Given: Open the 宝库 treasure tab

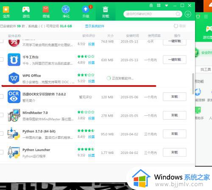Looking at the screenshot, I should [6, 12].
